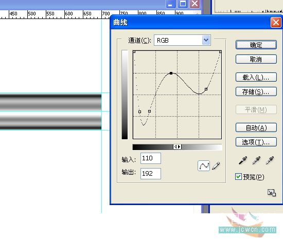
Task: Close the document window behind the dialog
Action: tap(194, 4)
